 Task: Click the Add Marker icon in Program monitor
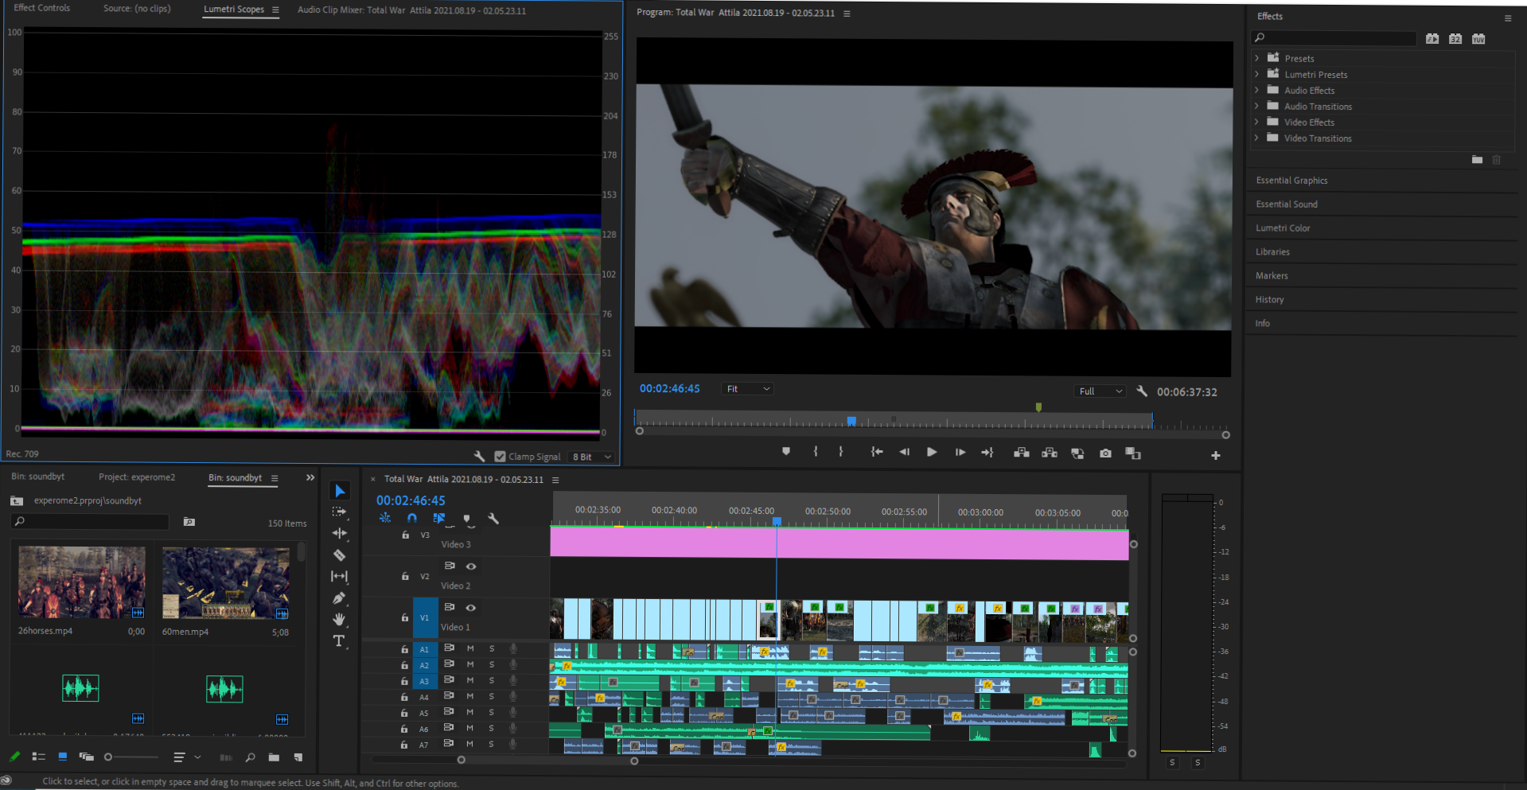coord(786,452)
